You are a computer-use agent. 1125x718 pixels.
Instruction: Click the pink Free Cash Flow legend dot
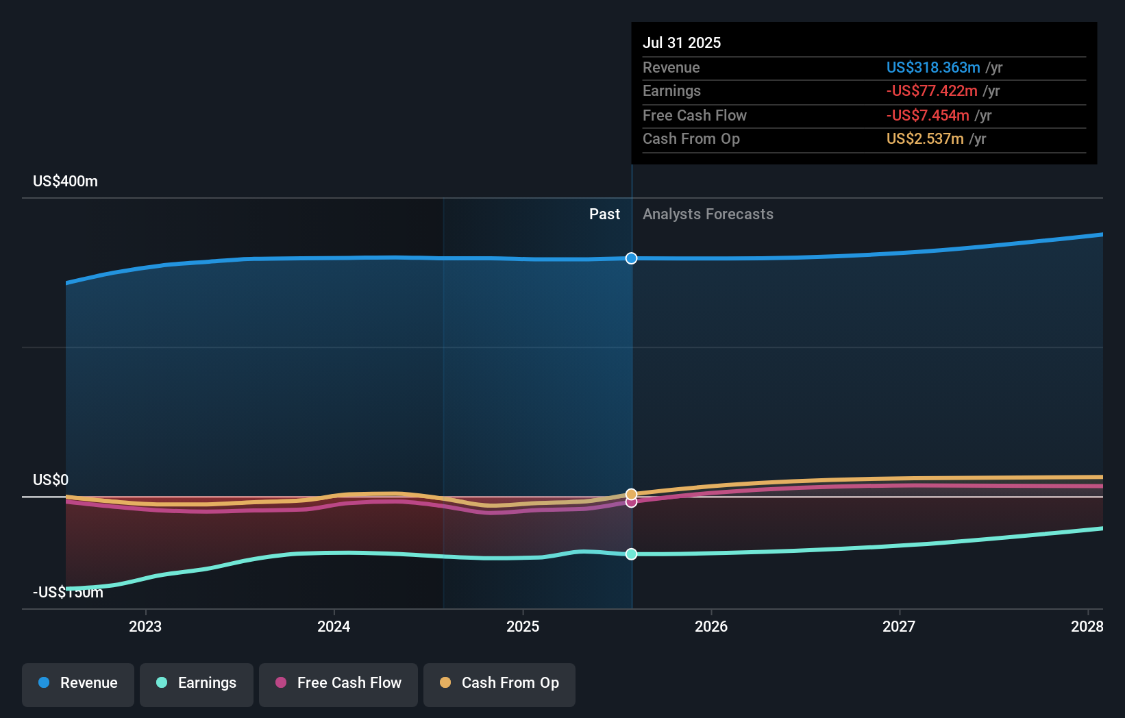[x=280, y=683]
